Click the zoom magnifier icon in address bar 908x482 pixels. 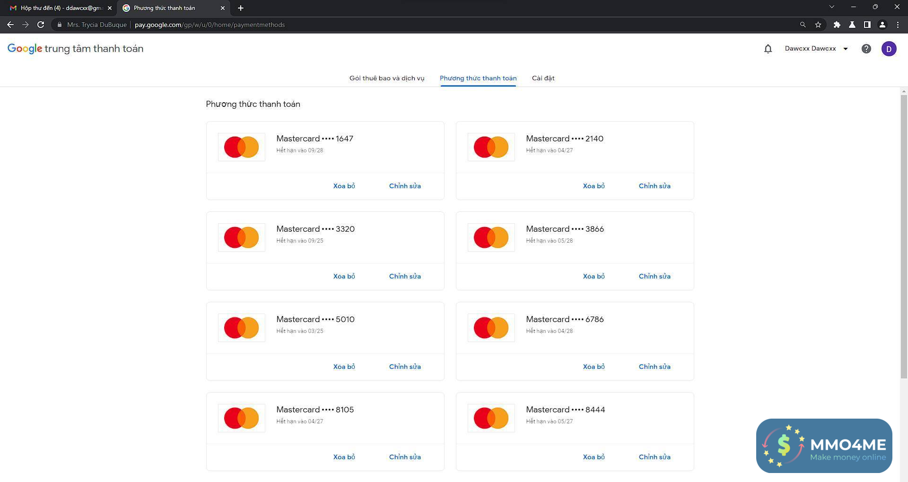pos(803,25)
